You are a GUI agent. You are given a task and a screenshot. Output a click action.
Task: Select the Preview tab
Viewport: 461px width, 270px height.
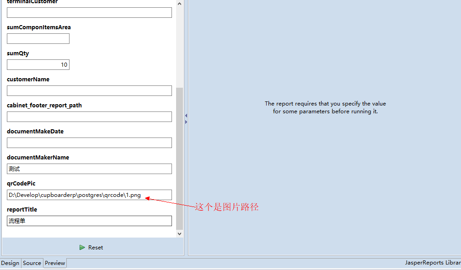pos(55,263)
